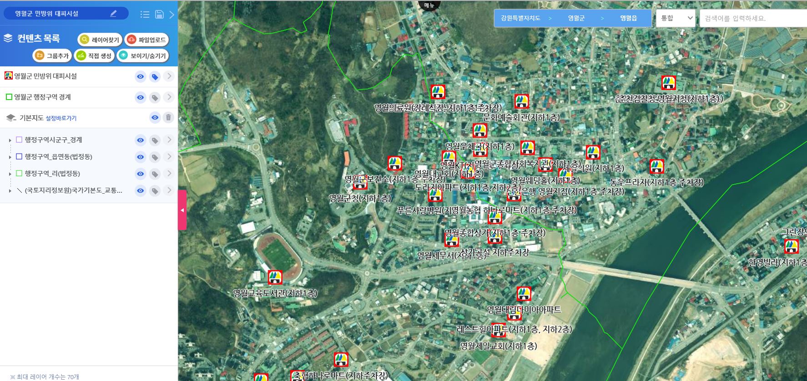Click the purple swatch of 행정구역시군구_경계
The image size is (807, 381).
19,140
